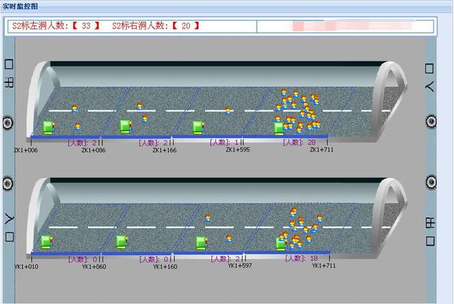Click the YK1+060 mileage label
This screenshot has width=454, height=304.
(x=94, y=266)
